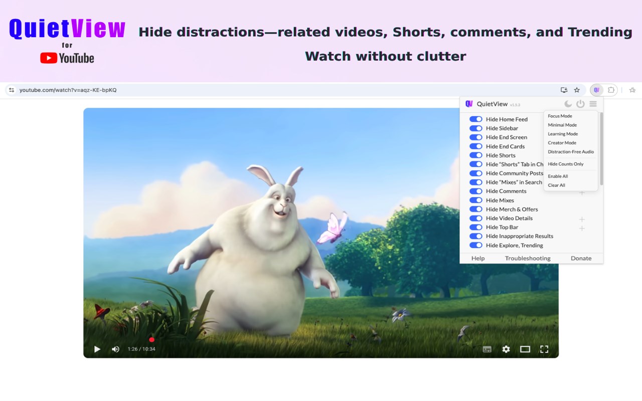
Task: Click the youtube.com URL in the address bar
Action: tap(68, 90)
